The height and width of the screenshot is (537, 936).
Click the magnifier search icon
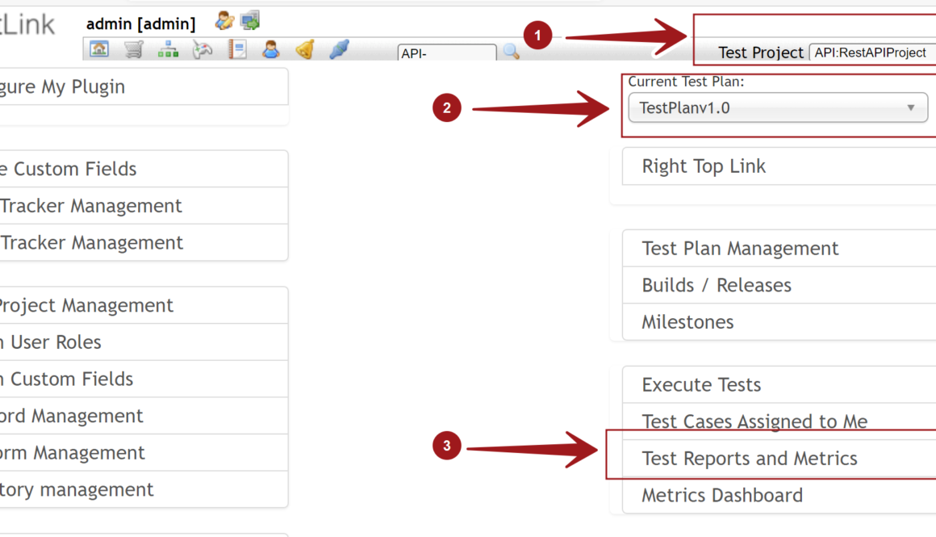(512, 52)
